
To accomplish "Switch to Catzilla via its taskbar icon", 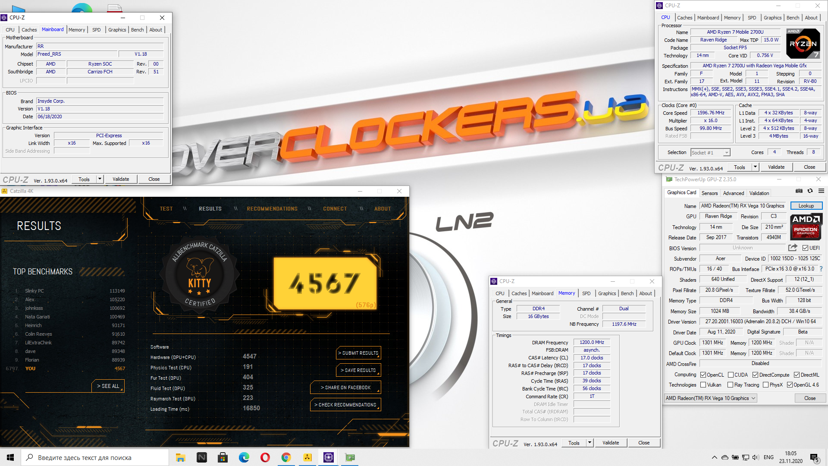I will 307,457.
